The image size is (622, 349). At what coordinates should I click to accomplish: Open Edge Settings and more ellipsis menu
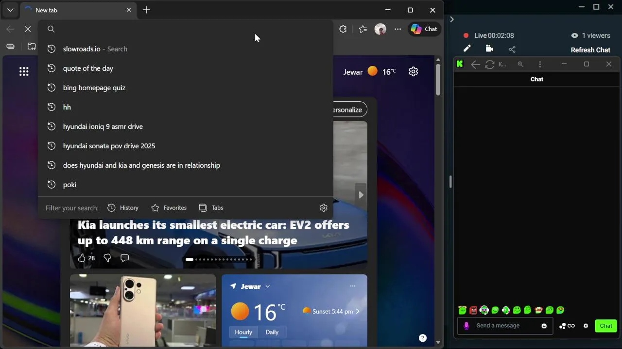397,29
